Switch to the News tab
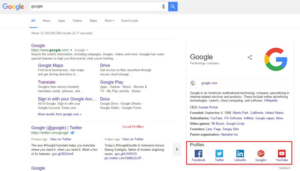This screenshot has width=300, height=171. [47, 21]
